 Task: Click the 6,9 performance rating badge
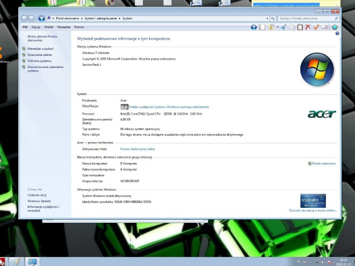[124, 107]
